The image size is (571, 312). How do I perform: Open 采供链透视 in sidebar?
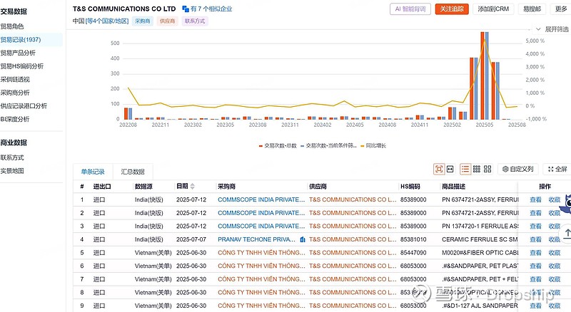pos(15,79)
